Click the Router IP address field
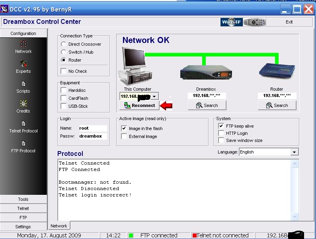The width and height of the screenshot is (316, 239). click(277, 96)
